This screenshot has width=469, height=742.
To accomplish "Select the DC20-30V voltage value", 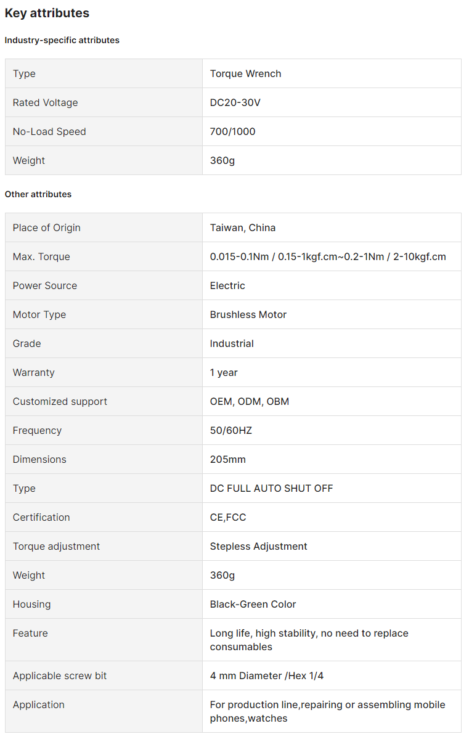I will coord(235,102).
